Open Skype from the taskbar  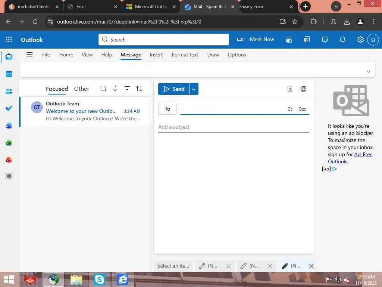(x=99, y=280)
